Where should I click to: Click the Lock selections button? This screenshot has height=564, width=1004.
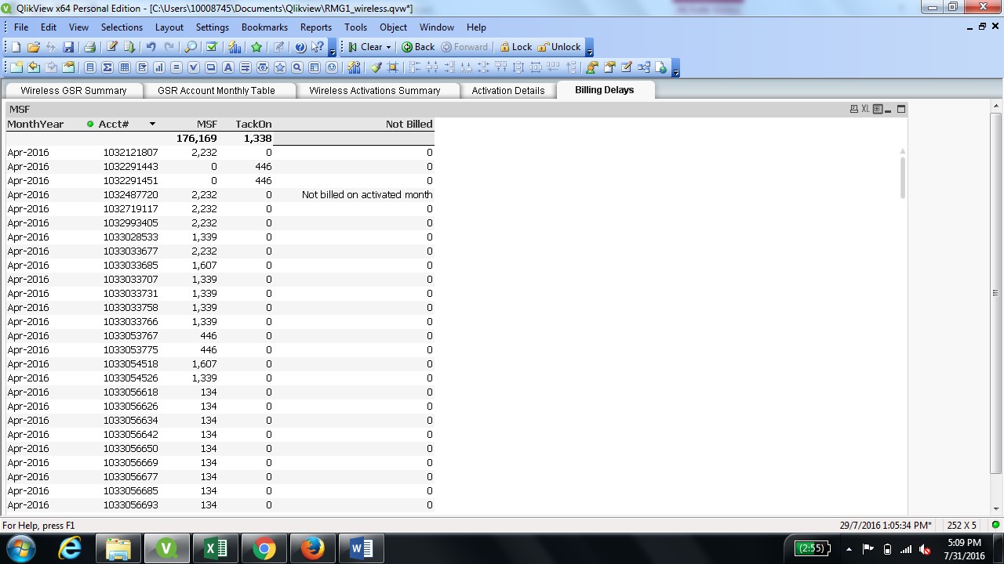pos(515,47)
